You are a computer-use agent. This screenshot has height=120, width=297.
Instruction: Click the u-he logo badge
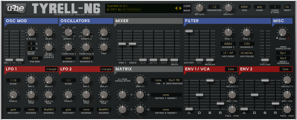coord(16,8)
